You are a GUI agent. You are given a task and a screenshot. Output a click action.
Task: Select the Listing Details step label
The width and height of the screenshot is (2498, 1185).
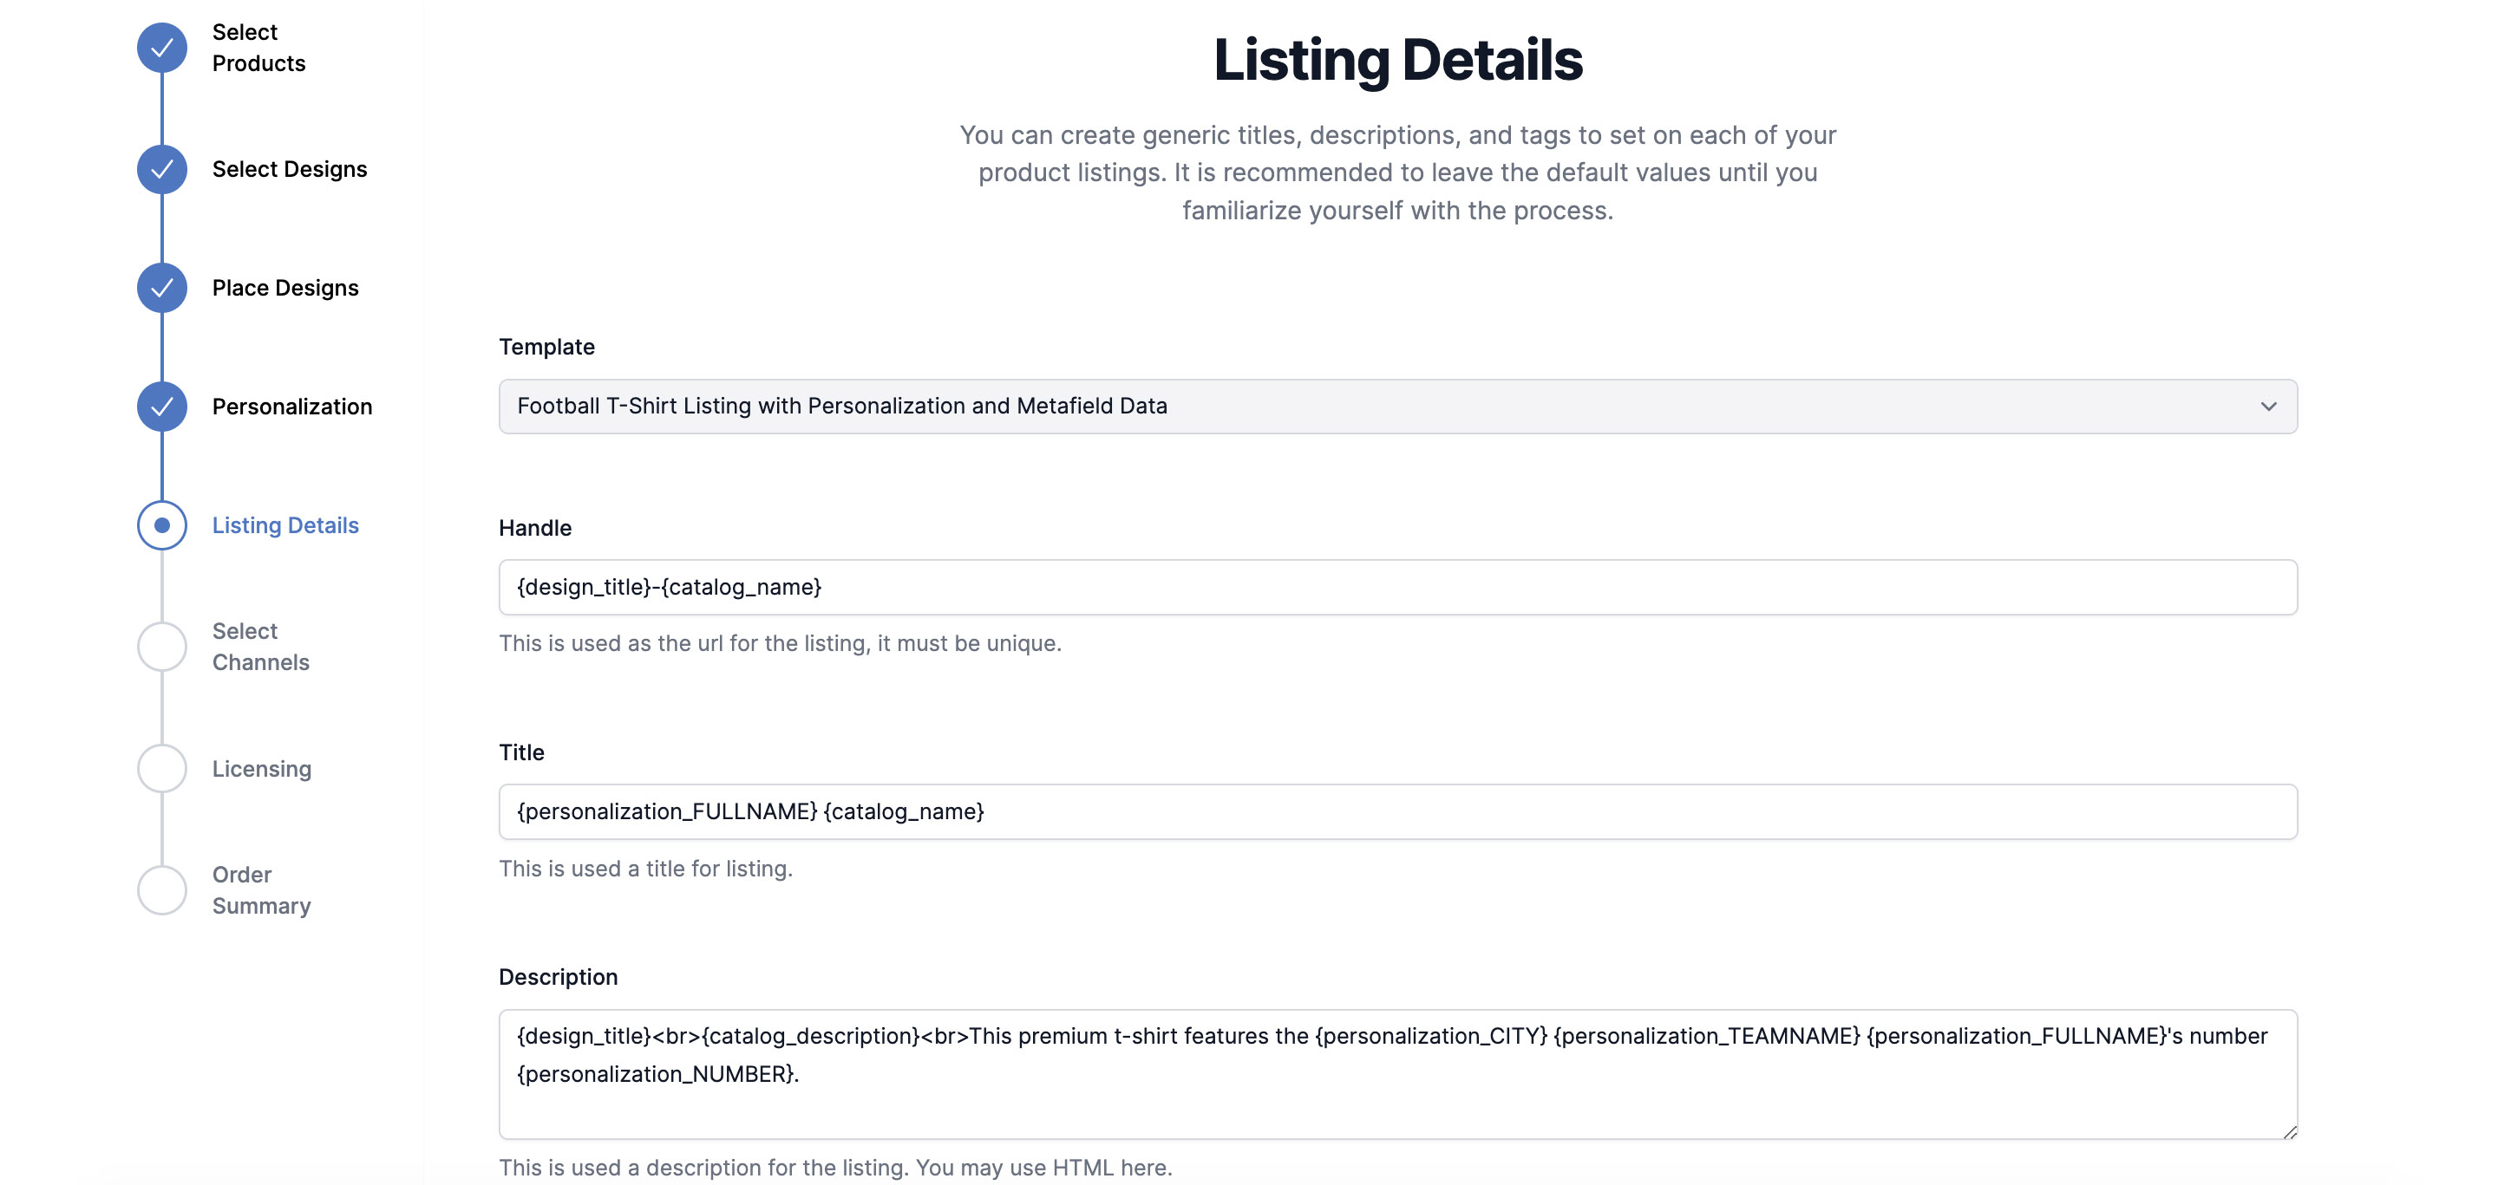point(285,525)
